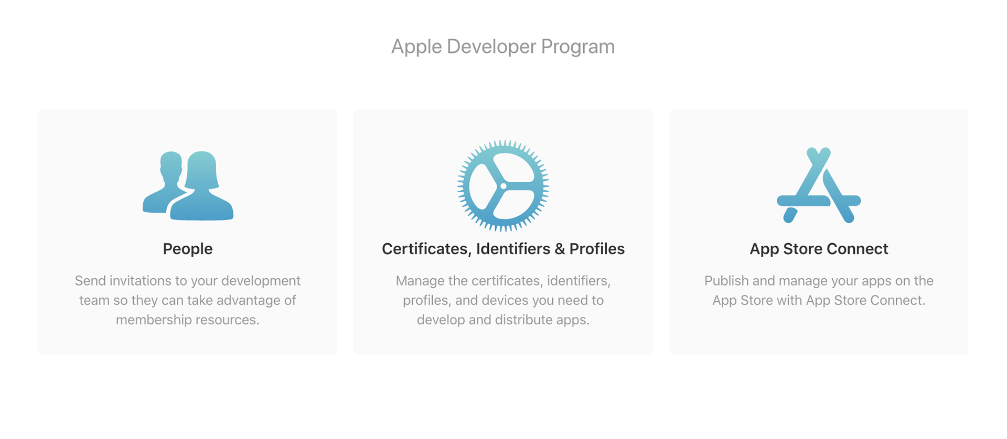Select the front silhouette in the People icon
Image resolution: width=1007 pixels, height=439 pixels.
click(202, 186)
